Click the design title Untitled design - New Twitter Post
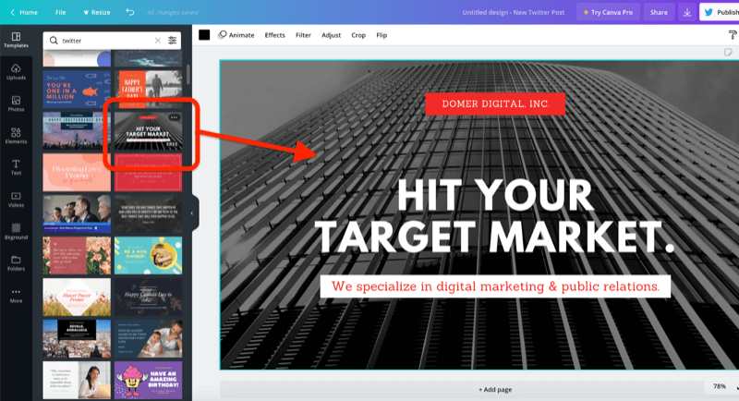Screen dimensions: 739x401 514,12
